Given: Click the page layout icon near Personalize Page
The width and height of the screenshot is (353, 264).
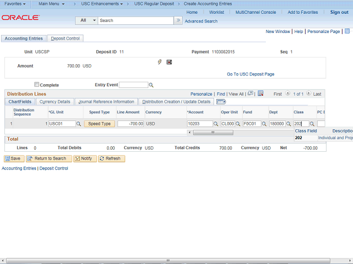Looking at the screenshot, I should 347,31.
